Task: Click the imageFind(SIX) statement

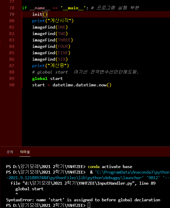Action: [x=50, y=59]
